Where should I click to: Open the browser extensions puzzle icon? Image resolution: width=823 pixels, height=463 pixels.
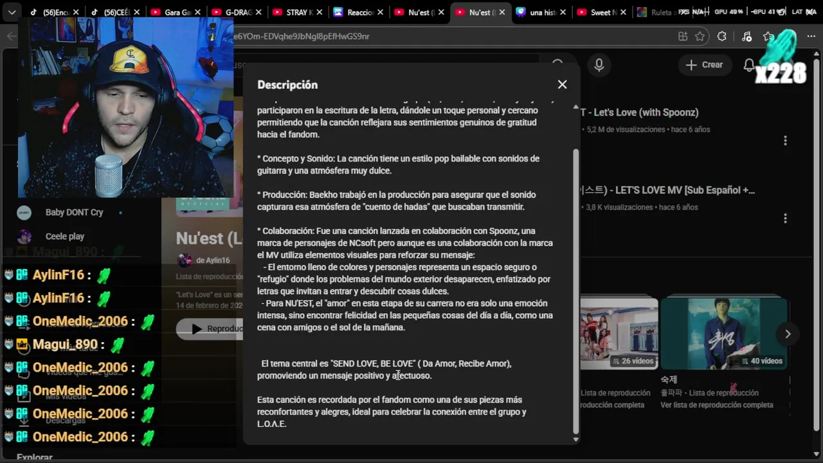722,37
